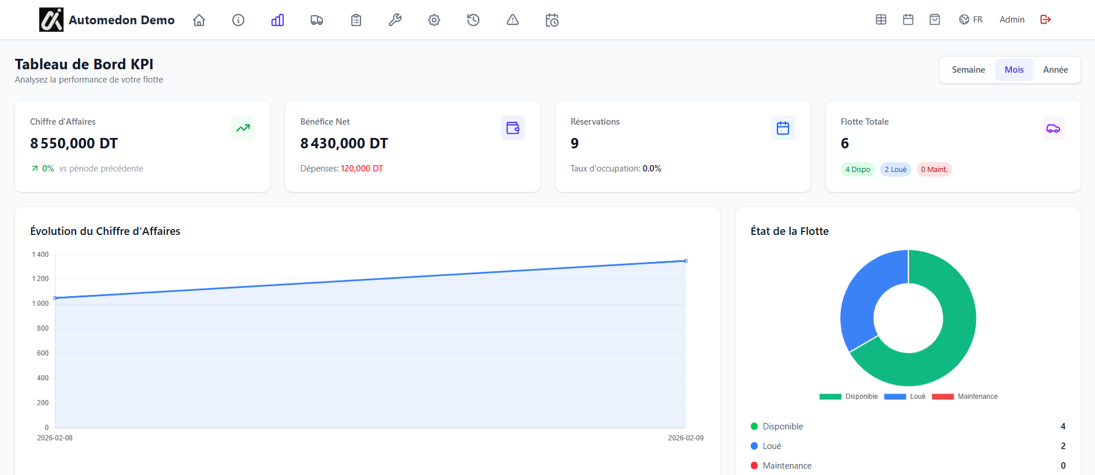The width and height of the screenshot is (1095, 475).
Task: Open the calendar-clock schedule icon
Action: (552, 20)
